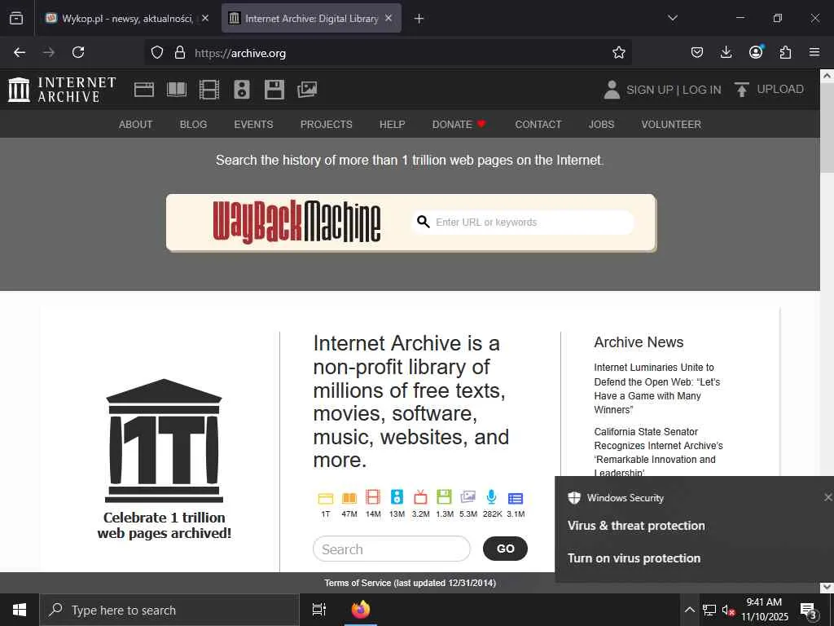Click the 1T web pages stat icon

tap(326, 498)
